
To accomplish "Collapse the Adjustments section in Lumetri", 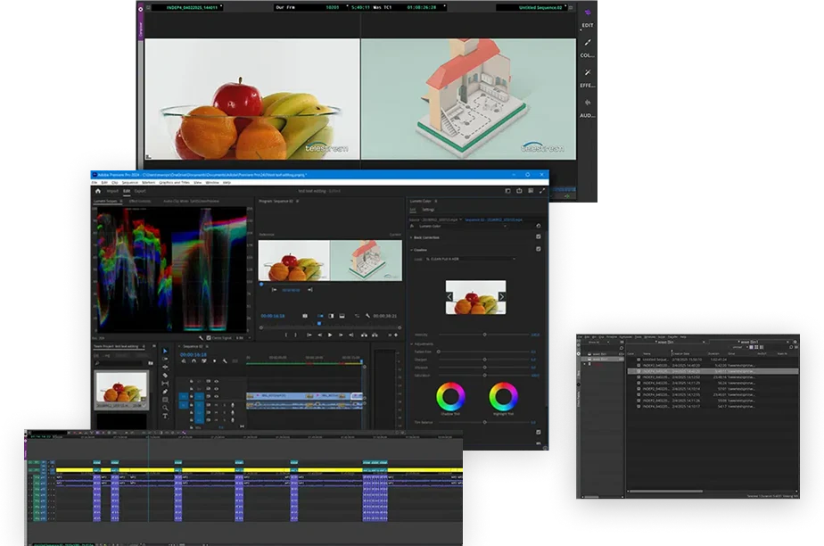I will tap(411, 344).
